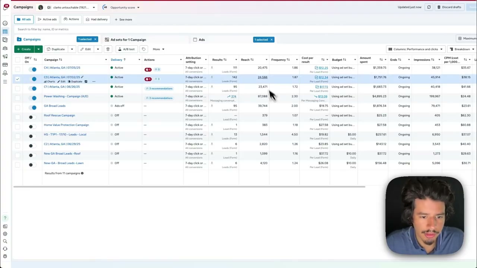Click the Search magnifier icon in sidebar
Screen dimensions: 477x268
coord(5,241)
